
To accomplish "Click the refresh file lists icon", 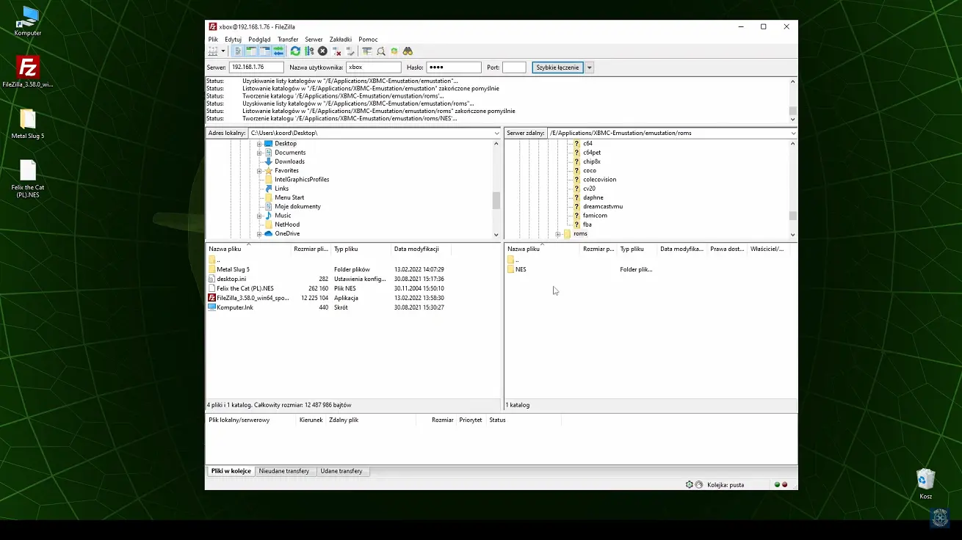I will (295, 51).
